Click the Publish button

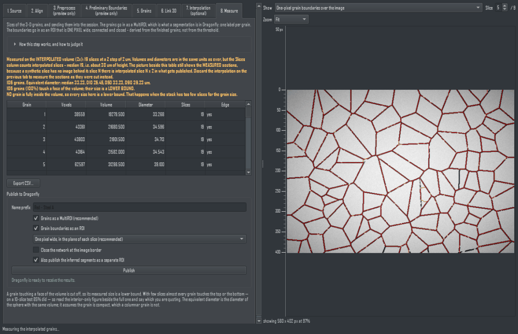click(x=129, y=270)
